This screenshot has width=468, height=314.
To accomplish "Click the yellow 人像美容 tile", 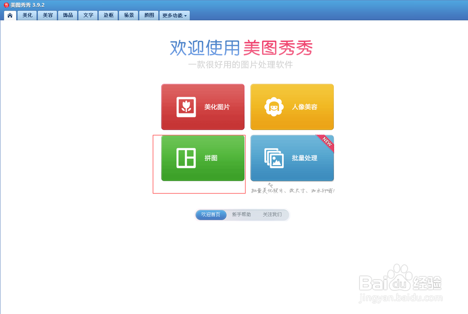I will click(292, 107).
